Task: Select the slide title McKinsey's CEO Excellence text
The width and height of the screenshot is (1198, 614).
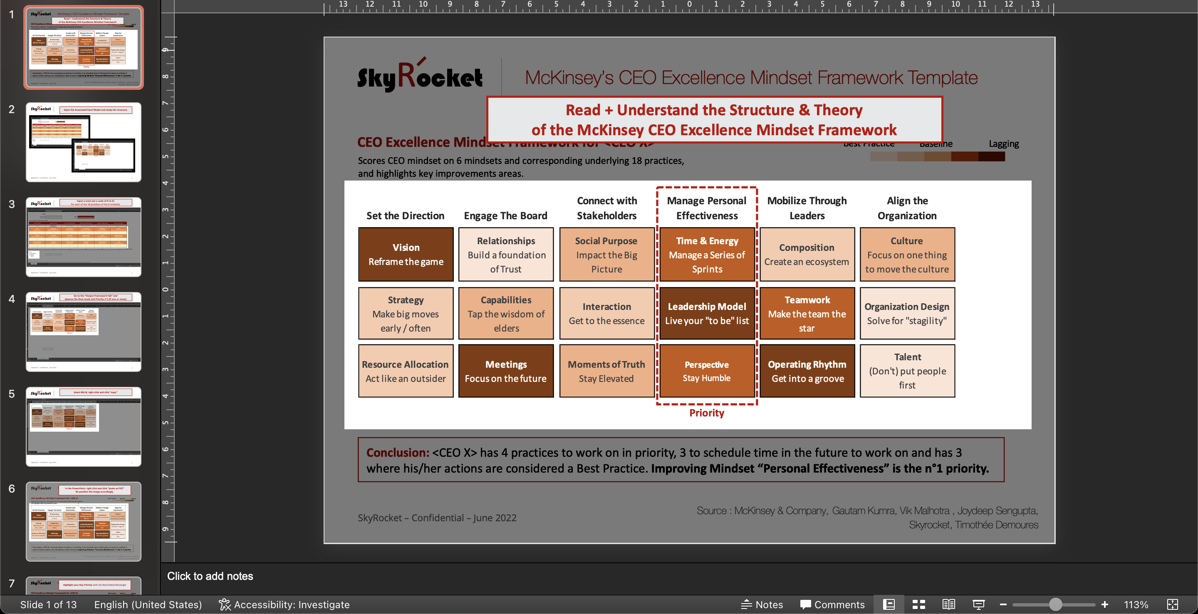Action: tap(751, 77)
